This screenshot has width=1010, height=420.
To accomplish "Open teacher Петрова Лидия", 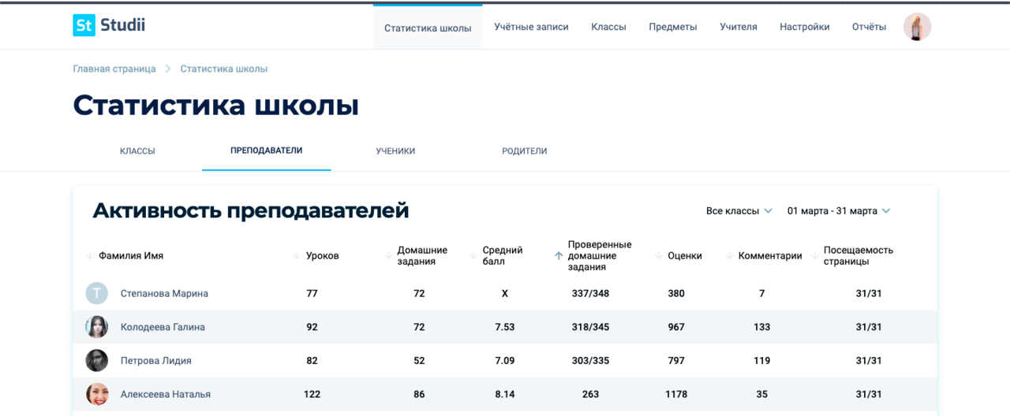I will [x=156, y=361].
